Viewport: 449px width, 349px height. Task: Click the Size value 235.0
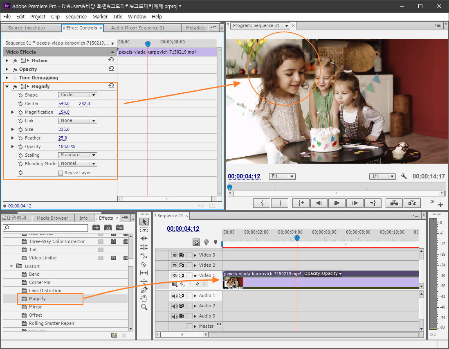(x=64, y=129)
